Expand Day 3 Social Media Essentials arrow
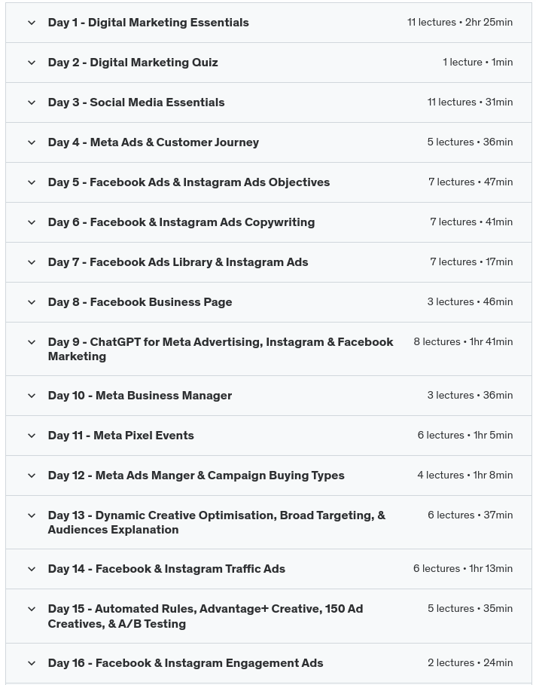This screenshot has width=536, height=685. [32, 102]
